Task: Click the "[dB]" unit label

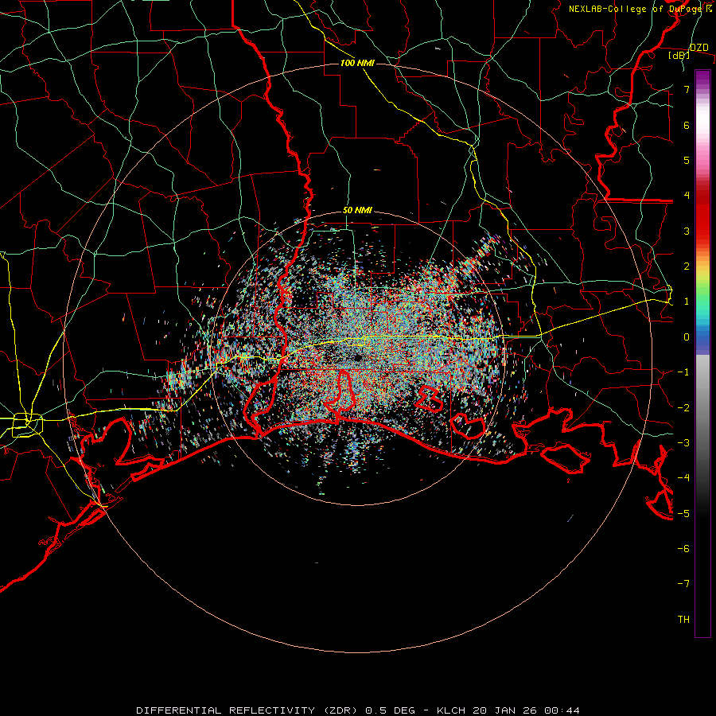Action: point(679,56)
